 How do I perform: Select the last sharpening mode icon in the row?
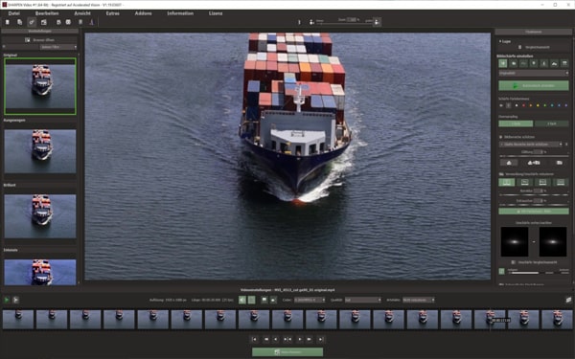tap(564, 63)
